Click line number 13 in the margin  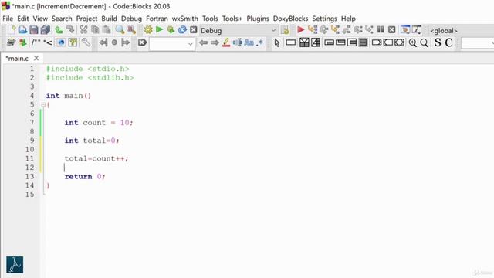coord(29,177)
